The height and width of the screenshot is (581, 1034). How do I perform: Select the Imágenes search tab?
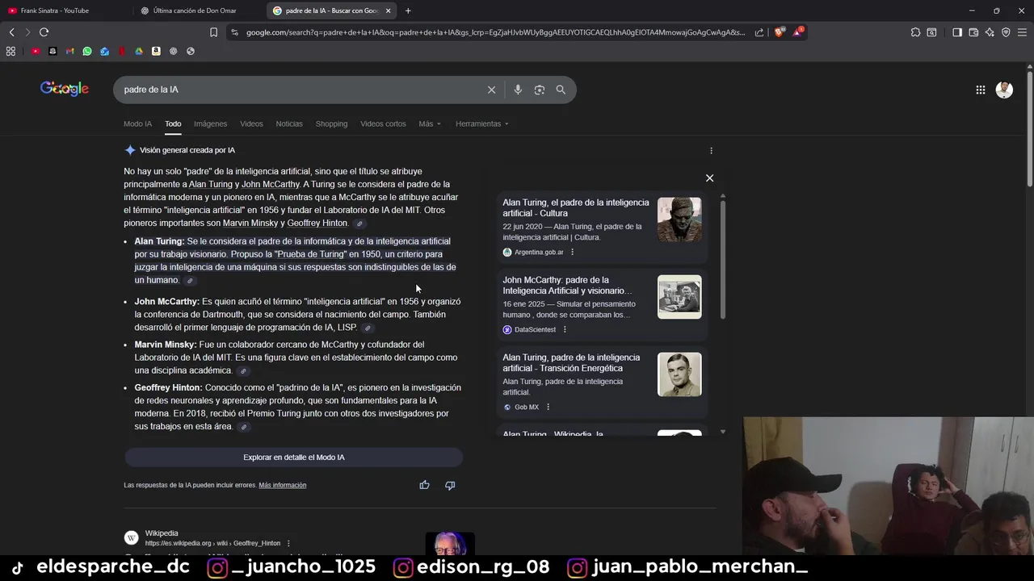[x=210, y=123]
